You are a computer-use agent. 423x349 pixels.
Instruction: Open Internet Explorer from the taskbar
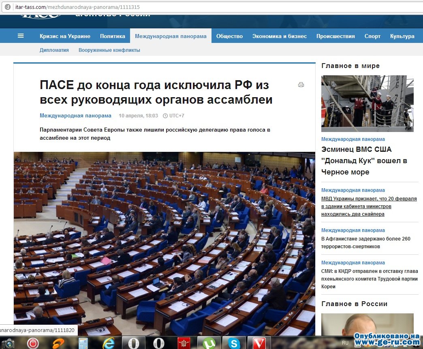(x=109, y=343)
